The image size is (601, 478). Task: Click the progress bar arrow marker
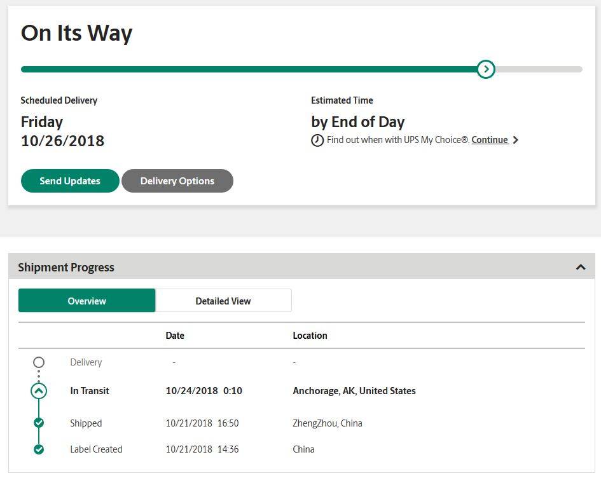coord(486,69)
